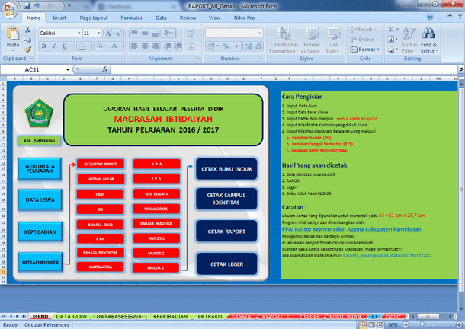Open the fill color bucket
The height and width of the screenshot is (329, 465).
(x=99, y=46)
